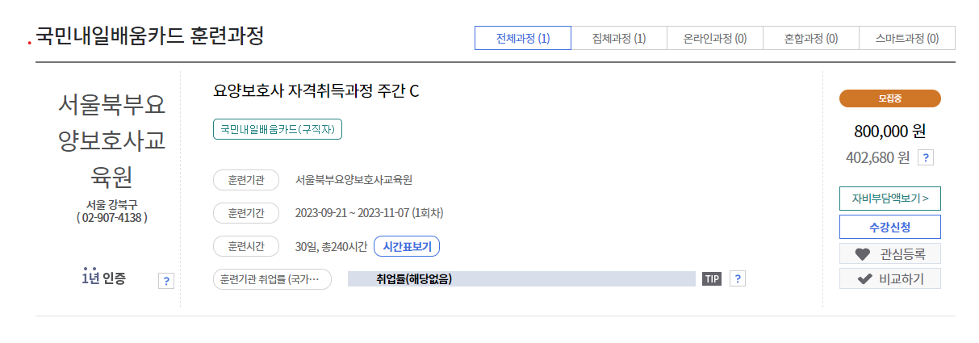Open the question mark help beside 402,680 원
The width and height of the screenshot is (979, 343).
click(926, 157)
